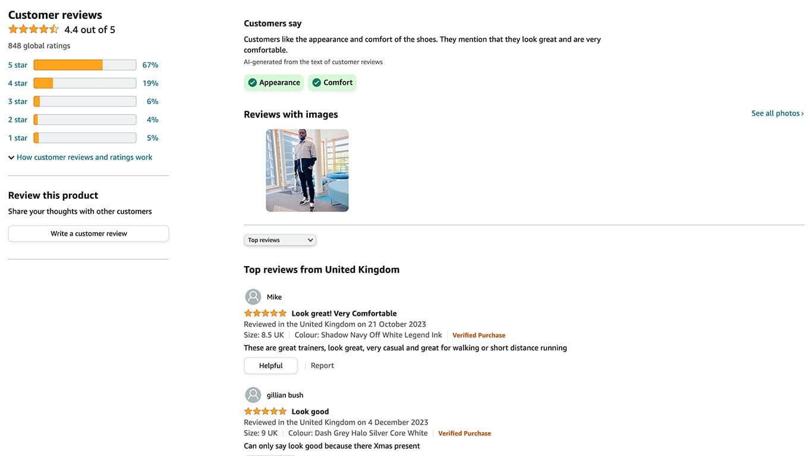Open the Look great! Very Comfortable review title
The height and width of the screenshot is (456, 812).
[x=344, y=313]
